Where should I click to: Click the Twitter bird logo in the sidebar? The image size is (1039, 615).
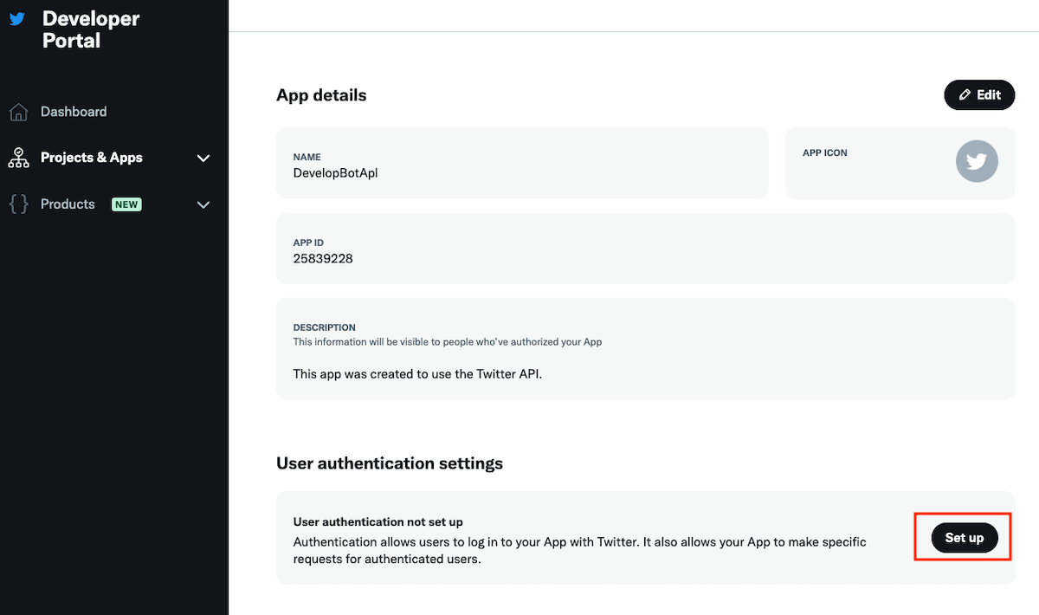17,17
